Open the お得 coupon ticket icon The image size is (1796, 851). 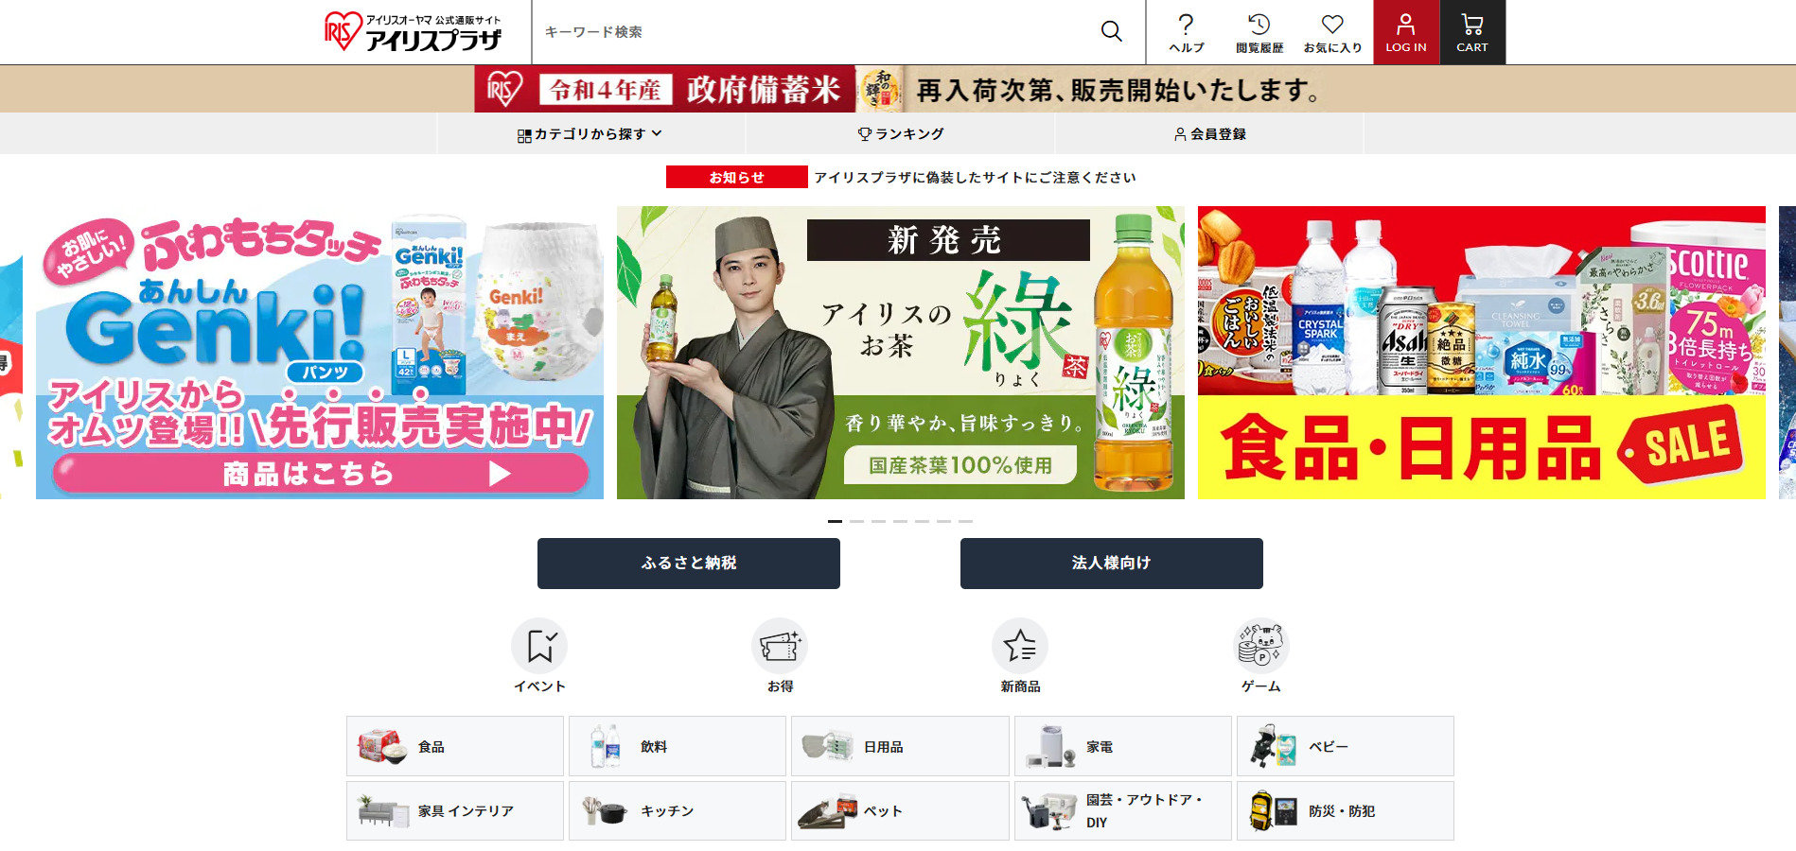780,646
